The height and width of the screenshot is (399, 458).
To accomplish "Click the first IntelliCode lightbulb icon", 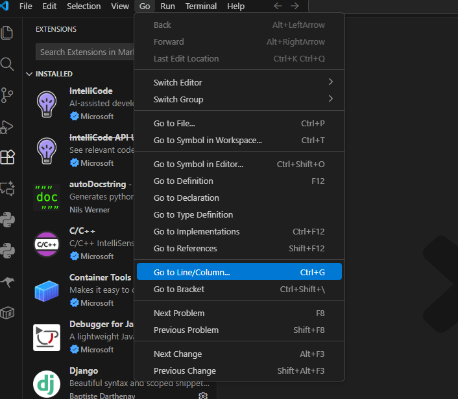I will click(x=47, y=104).
